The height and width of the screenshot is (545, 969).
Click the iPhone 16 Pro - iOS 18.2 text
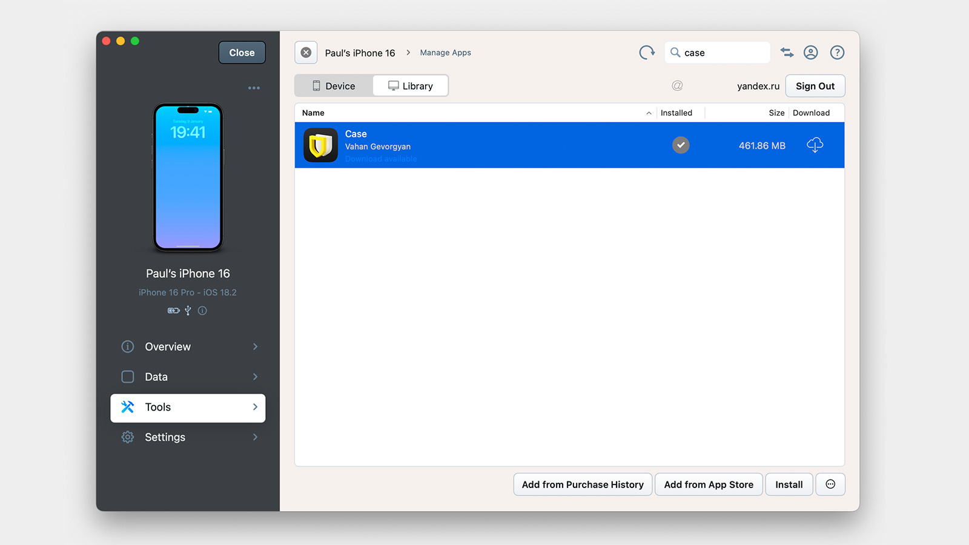188,292
